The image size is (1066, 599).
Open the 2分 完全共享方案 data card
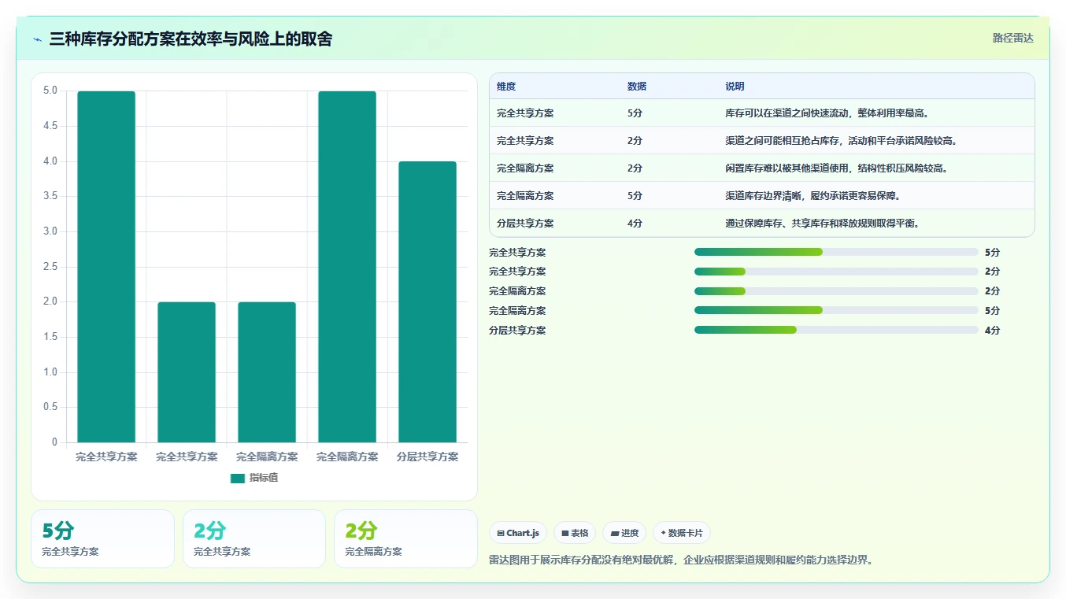(x=254, y=538)
